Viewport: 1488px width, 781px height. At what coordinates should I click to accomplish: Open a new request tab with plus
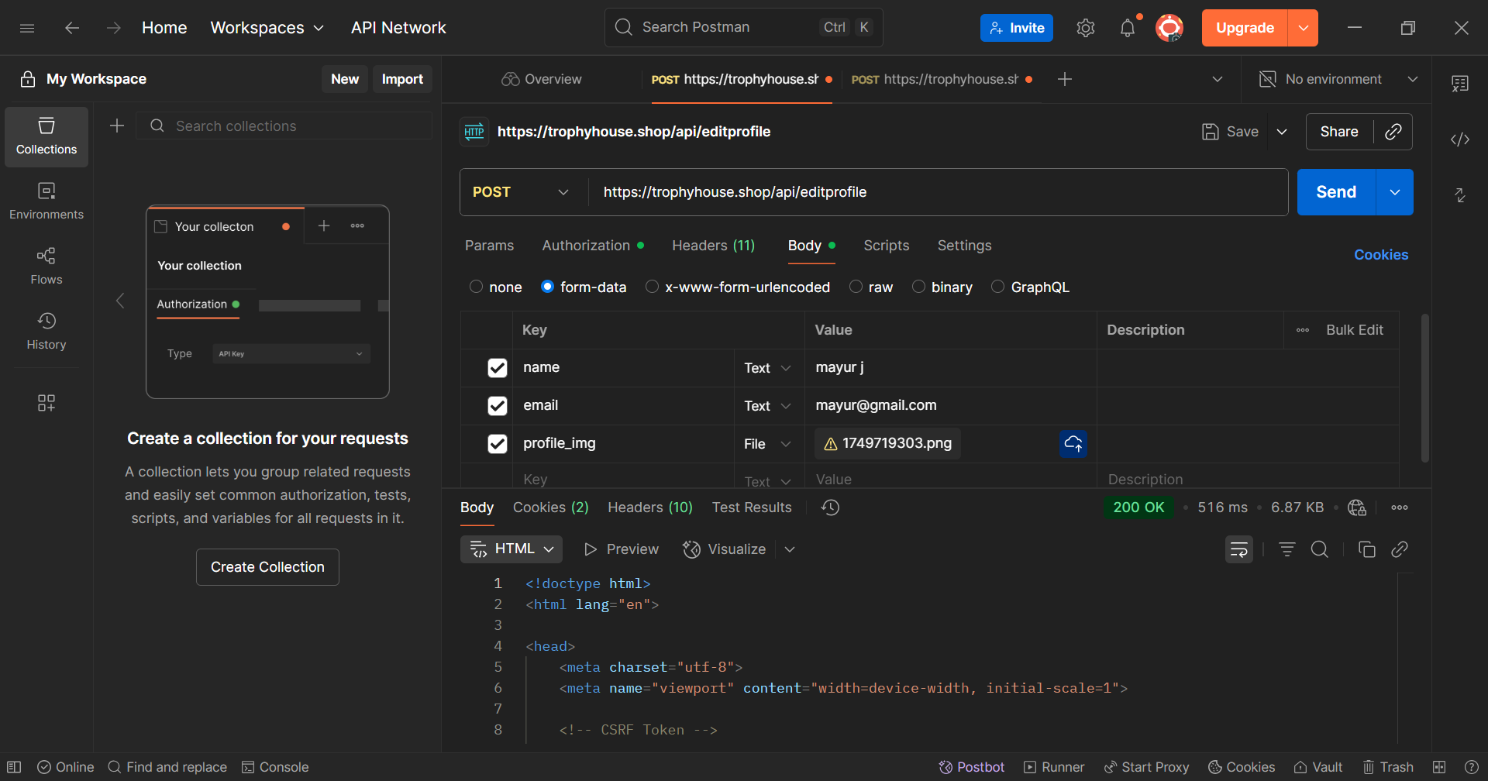click(x=1065, y=79)
